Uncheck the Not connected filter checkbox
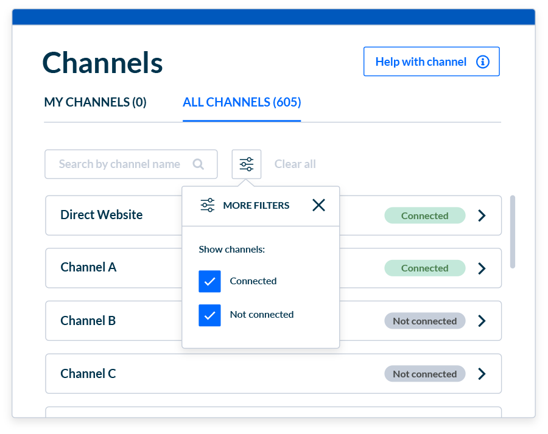 (209, 315)
